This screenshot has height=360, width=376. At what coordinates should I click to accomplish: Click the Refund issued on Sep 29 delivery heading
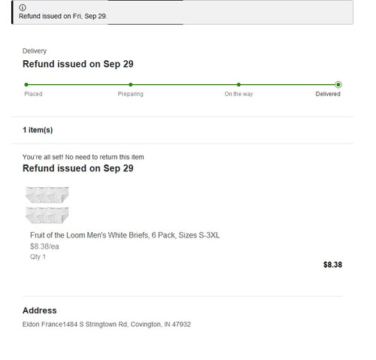point(78,64)
